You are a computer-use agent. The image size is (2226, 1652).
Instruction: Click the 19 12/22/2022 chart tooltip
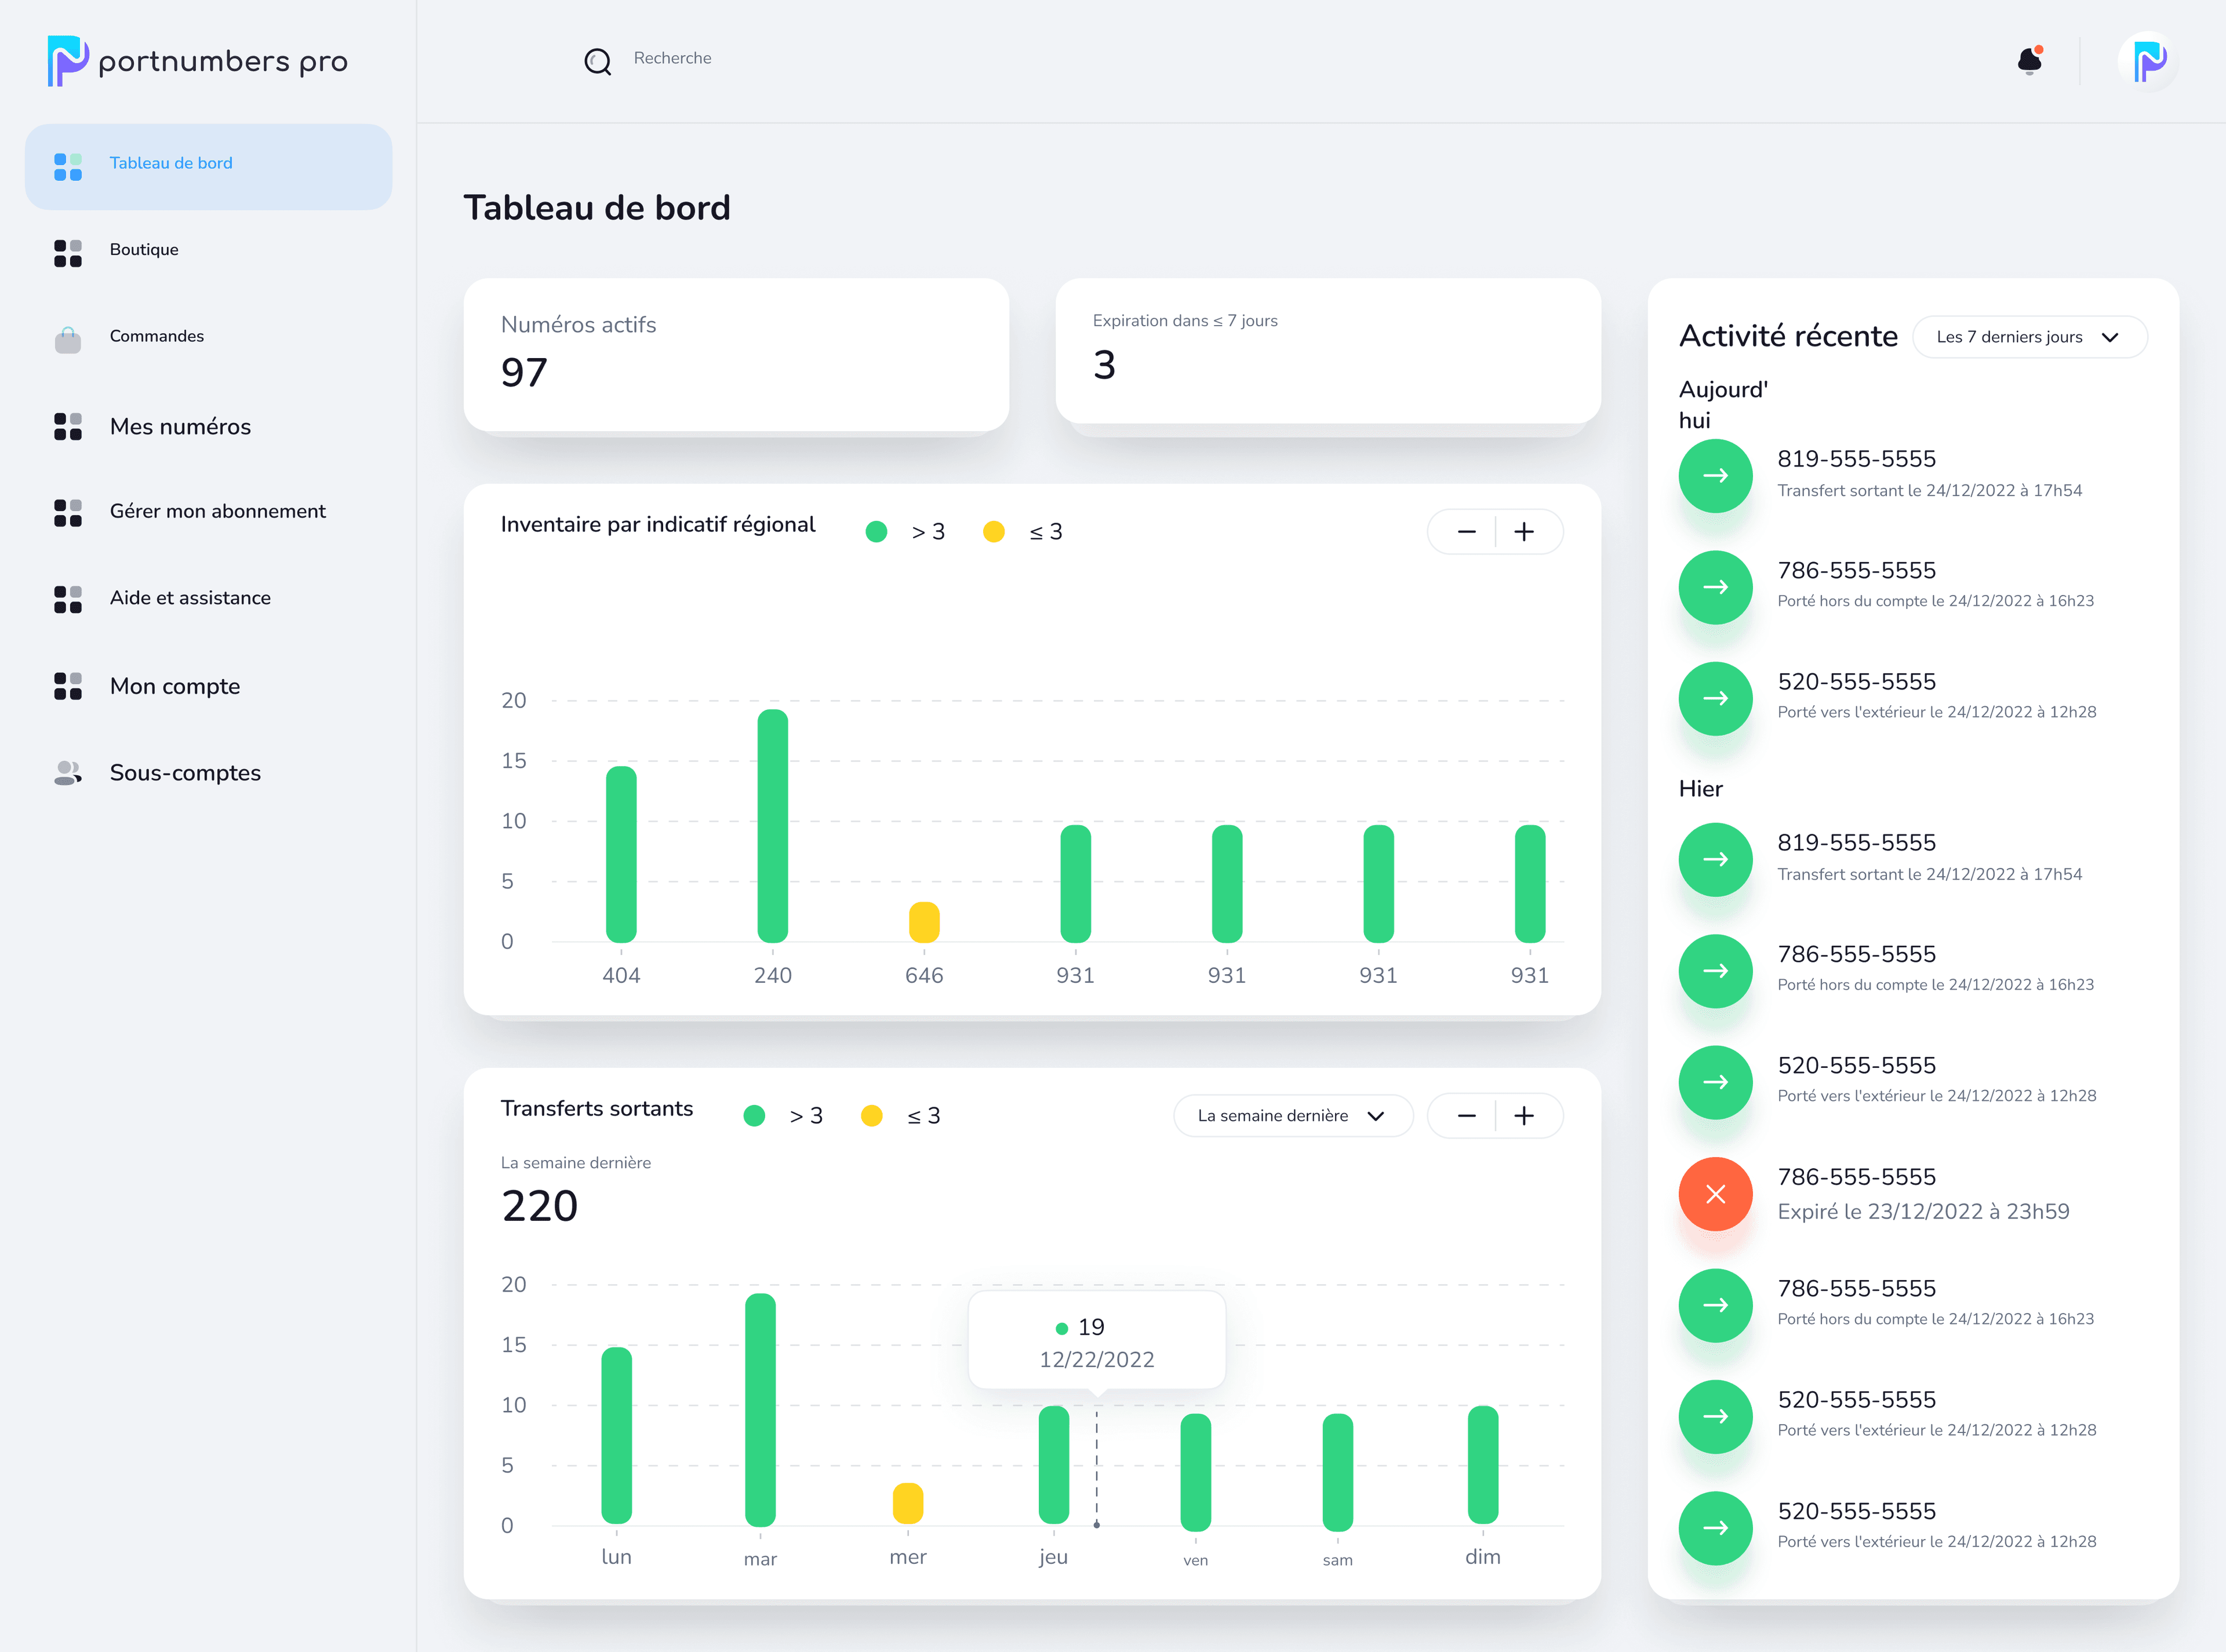point(1097,1341)
